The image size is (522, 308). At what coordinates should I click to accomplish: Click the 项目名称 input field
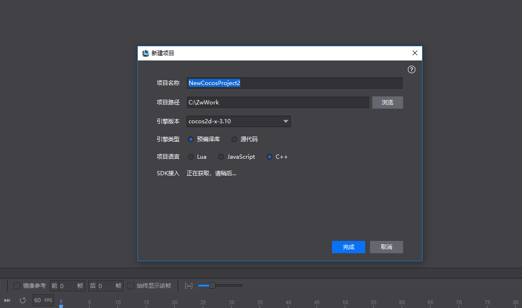coord(295,83)
